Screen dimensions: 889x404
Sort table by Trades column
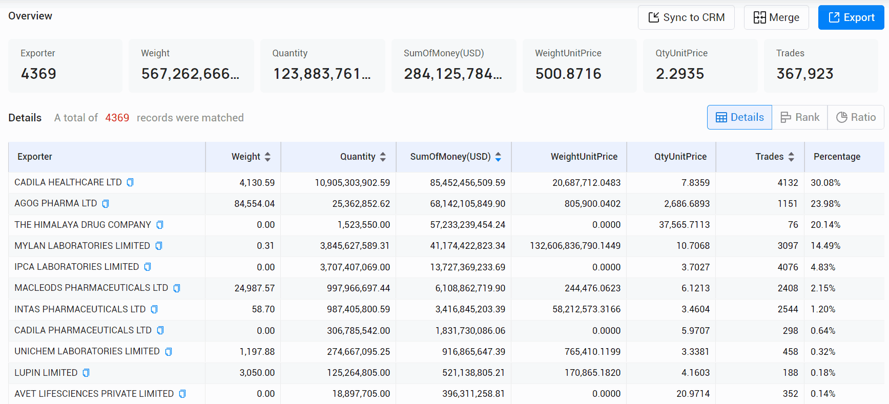[x=791, y=157]
